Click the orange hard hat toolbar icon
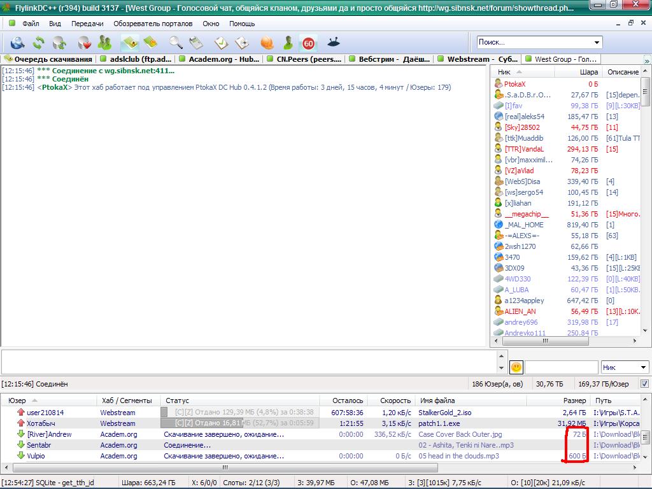Viewport: 652px width, 489px height. [267, 43]
